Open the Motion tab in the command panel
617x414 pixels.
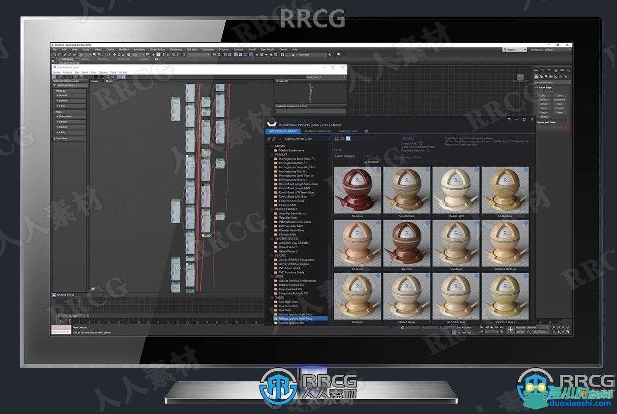[556, 71]
